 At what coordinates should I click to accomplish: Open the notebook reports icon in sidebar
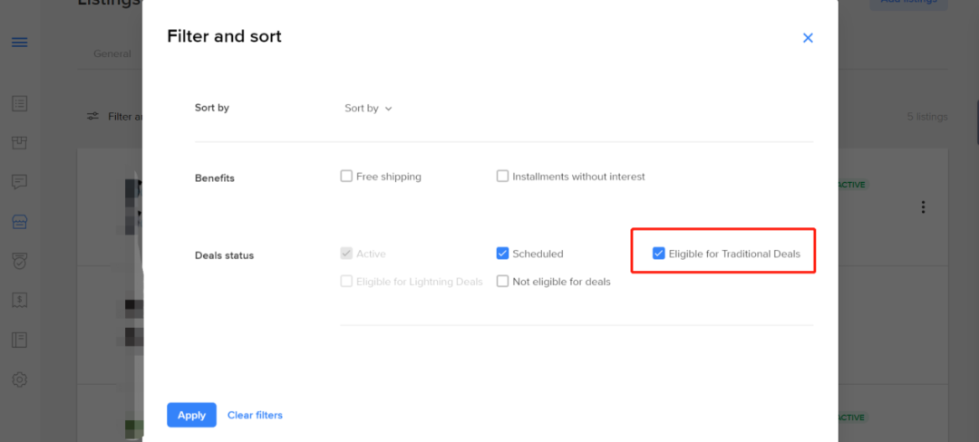[x=19, y=340]
